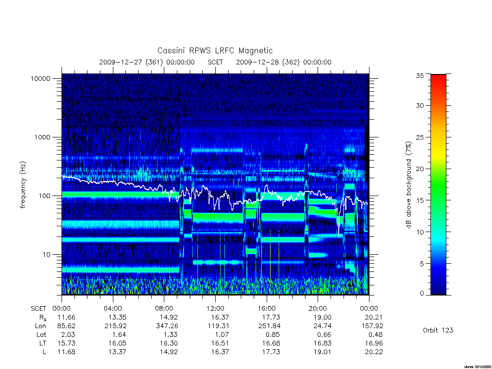492x369 pixels.
Task: Click the '12:00' SCET time label
Action: (x=215, y=308)
